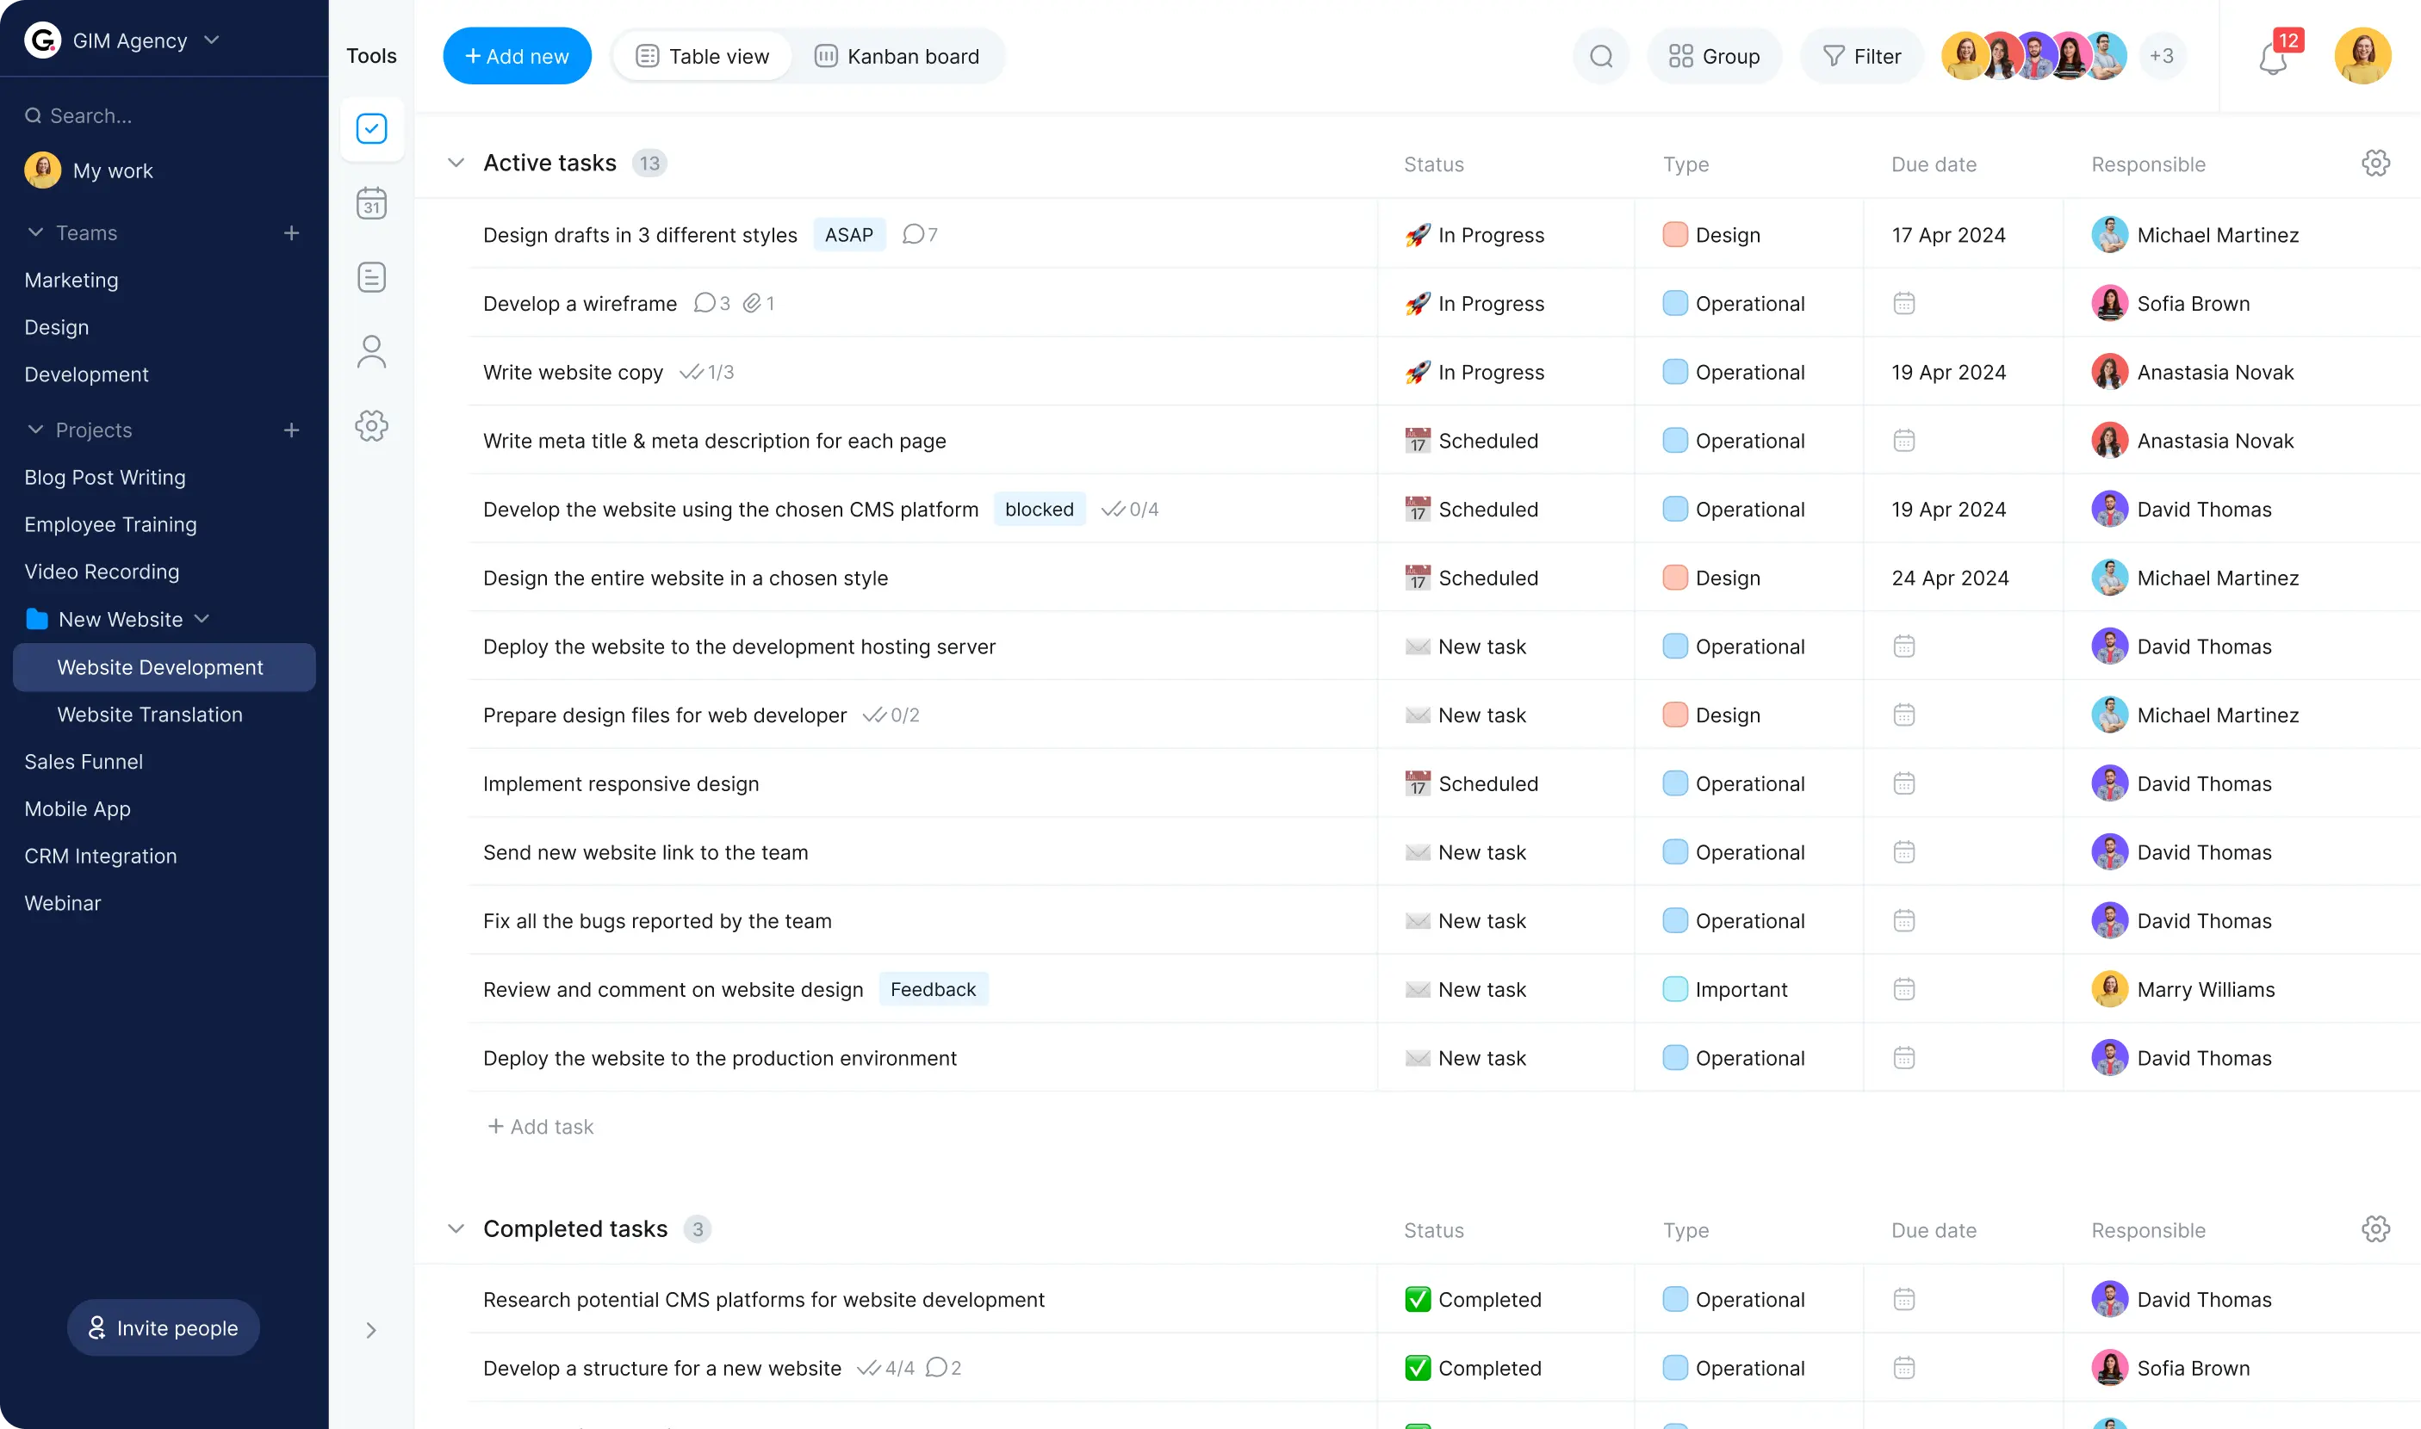The image size is (2421, 1429).
Task: Open the New Website folder icon
Action: (x=37, y=619)
